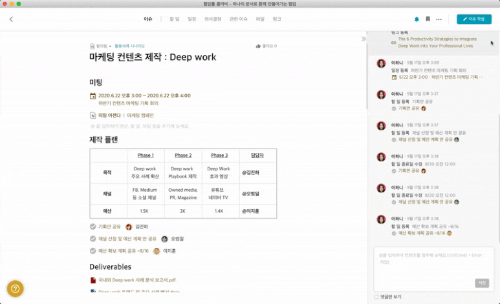Open the yellow help question-mark button
This screenshot has height=304, width=500.
[x=15, y=289]
